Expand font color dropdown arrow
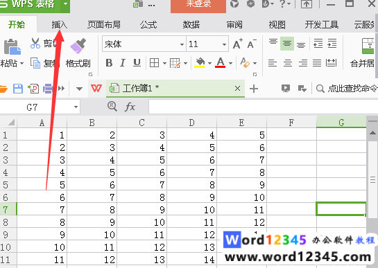 pyautogui.click(x=230, y=64)
